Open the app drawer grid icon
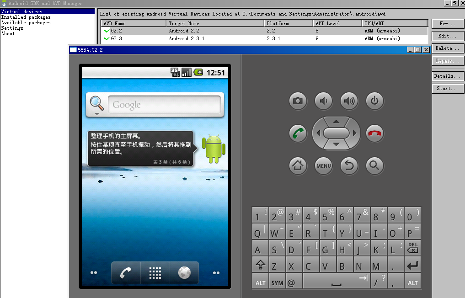The image size is (465, 298). tap(155, 273)
